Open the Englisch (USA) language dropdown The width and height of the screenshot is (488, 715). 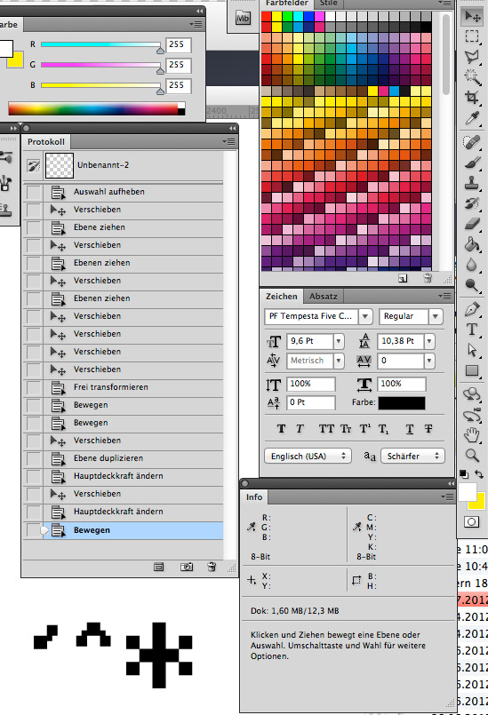[308, 456]
